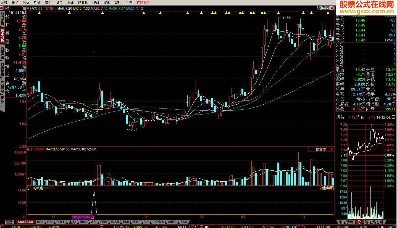Open the 报价 menu
397x228 pixels.
pyautogui.click(x=15, y=2)
